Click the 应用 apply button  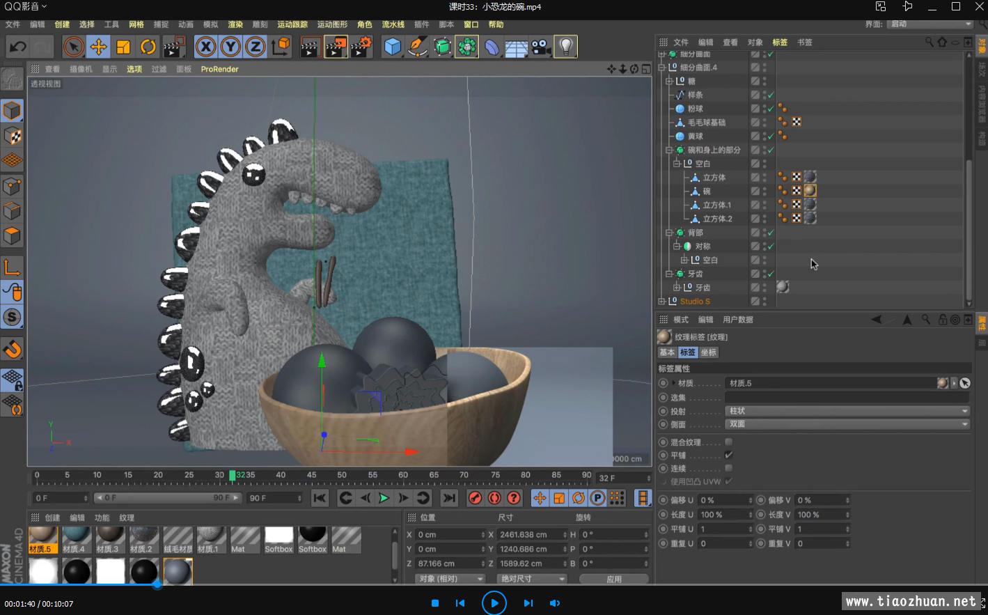pos(613,579)
